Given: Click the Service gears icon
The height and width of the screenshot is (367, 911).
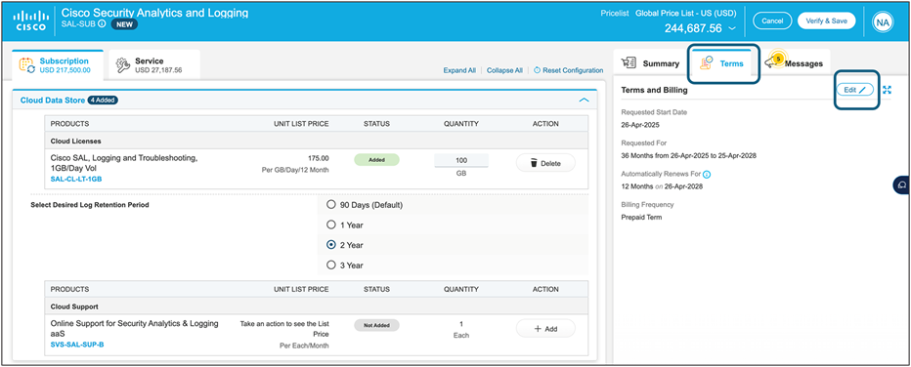Looking at the screenshot, I should coord(123,65).
